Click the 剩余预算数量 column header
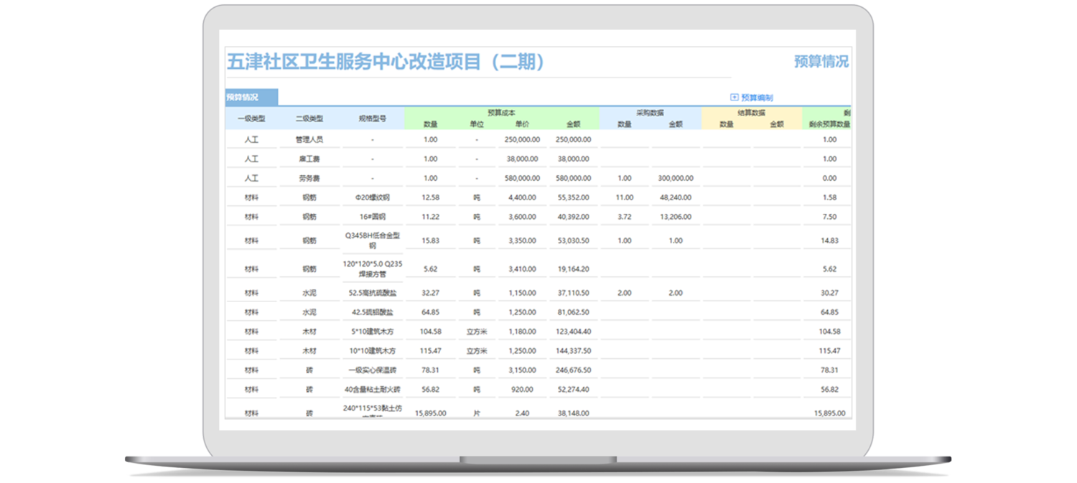Viewport: 1077px width, 483px height. (829, 124)
